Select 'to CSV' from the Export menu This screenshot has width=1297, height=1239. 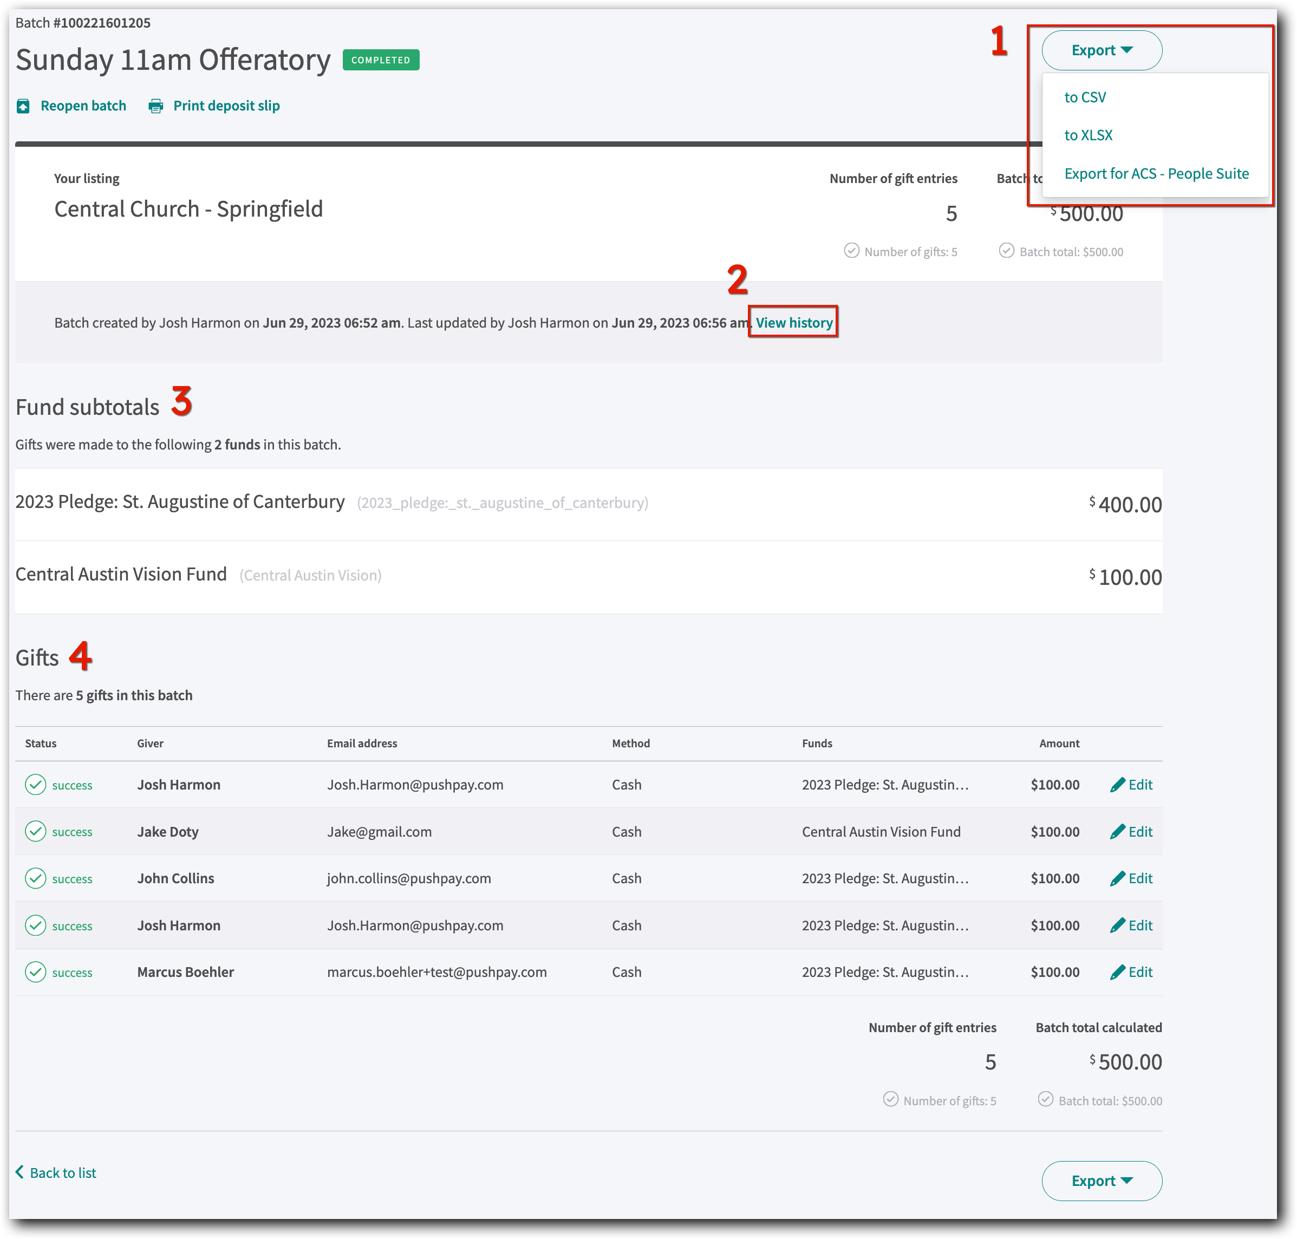[1085, 97]
